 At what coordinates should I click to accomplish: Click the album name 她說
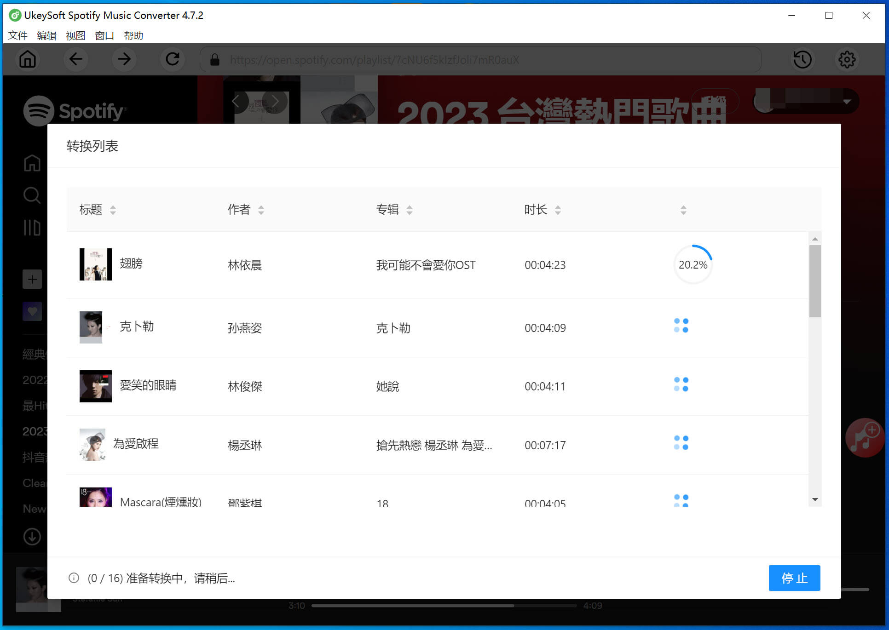coord(387,387)
